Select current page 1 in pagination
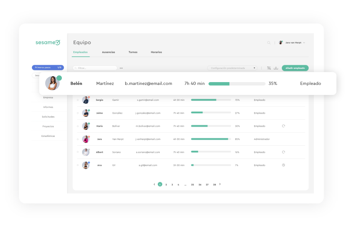Viewport: 349px width, 225px height. [x=160, y=184]
